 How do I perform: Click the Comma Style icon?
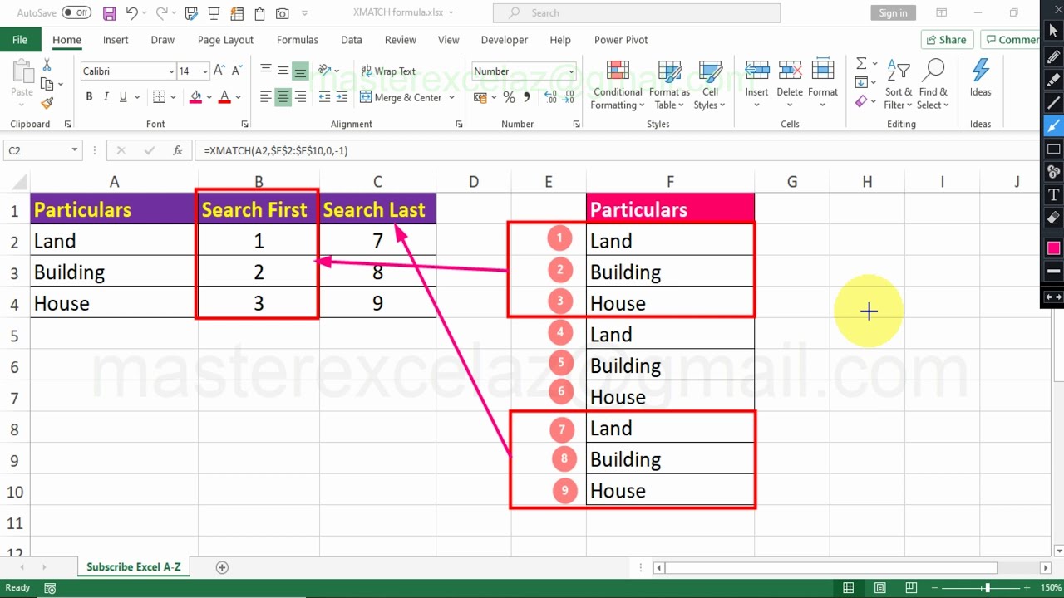point(528,97)
